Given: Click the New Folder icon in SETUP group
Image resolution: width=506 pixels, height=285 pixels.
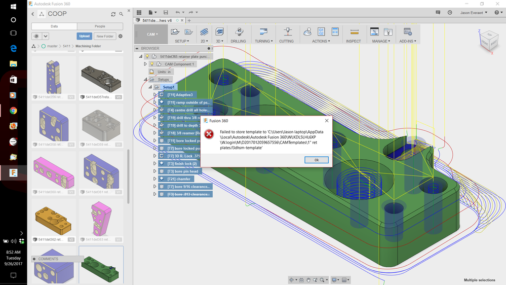Looking at the screenshot, I should click(x=188, y=31).
